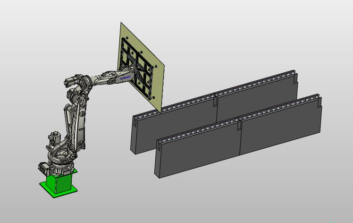
Task: Click the blue logo on robot forearm
Action: (x=126, y=77)
